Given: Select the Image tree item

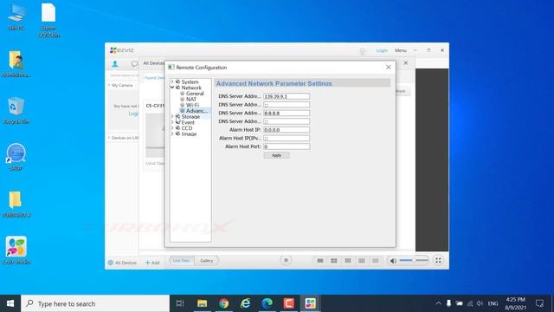Looking at the screenshot, I should click(x=189, y=134).
